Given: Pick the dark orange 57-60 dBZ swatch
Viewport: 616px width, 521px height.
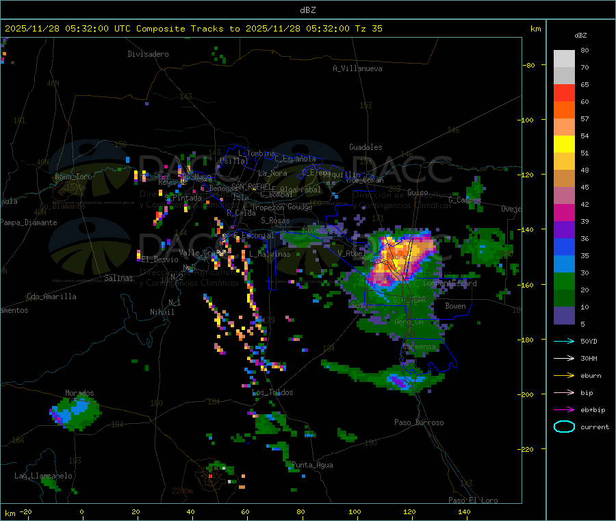Looking at the screenshot, I should click(564, 110).
